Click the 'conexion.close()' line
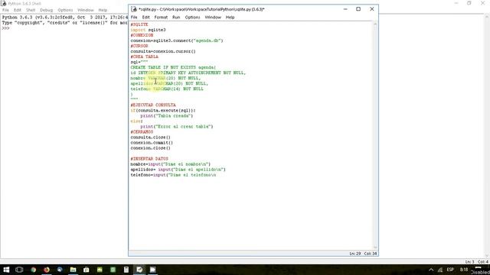The width and height of the screenshot is (490, 275). (x=150, y=148)
